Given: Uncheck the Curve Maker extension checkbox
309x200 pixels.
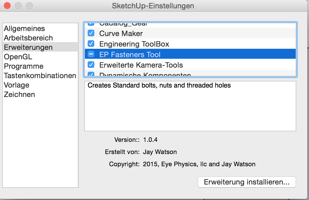Looking at the screenshot, I should pos(91,34).
